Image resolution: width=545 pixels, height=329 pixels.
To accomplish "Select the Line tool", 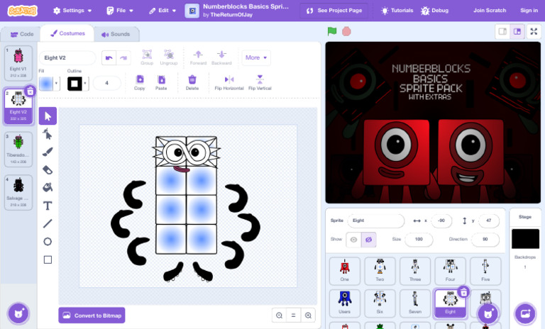I will click(48, 223).
